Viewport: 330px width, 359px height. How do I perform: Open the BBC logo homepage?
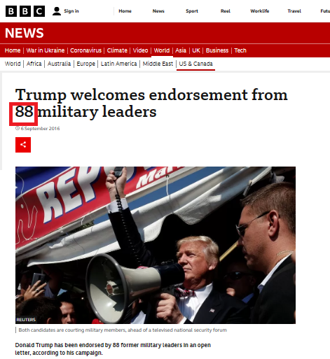pyautogui.click(x=25, y=11)
